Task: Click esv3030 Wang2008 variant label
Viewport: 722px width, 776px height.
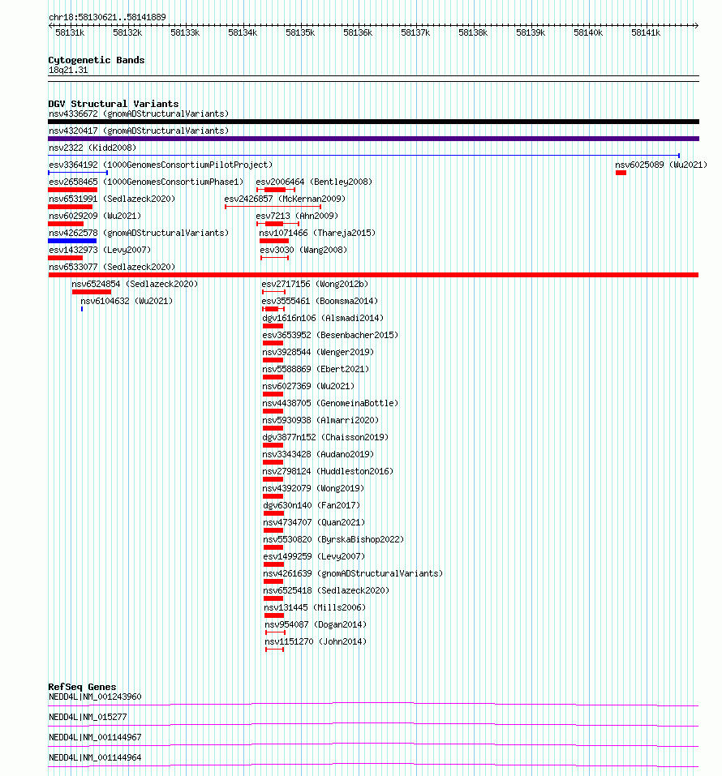Action: click(303, 250)
